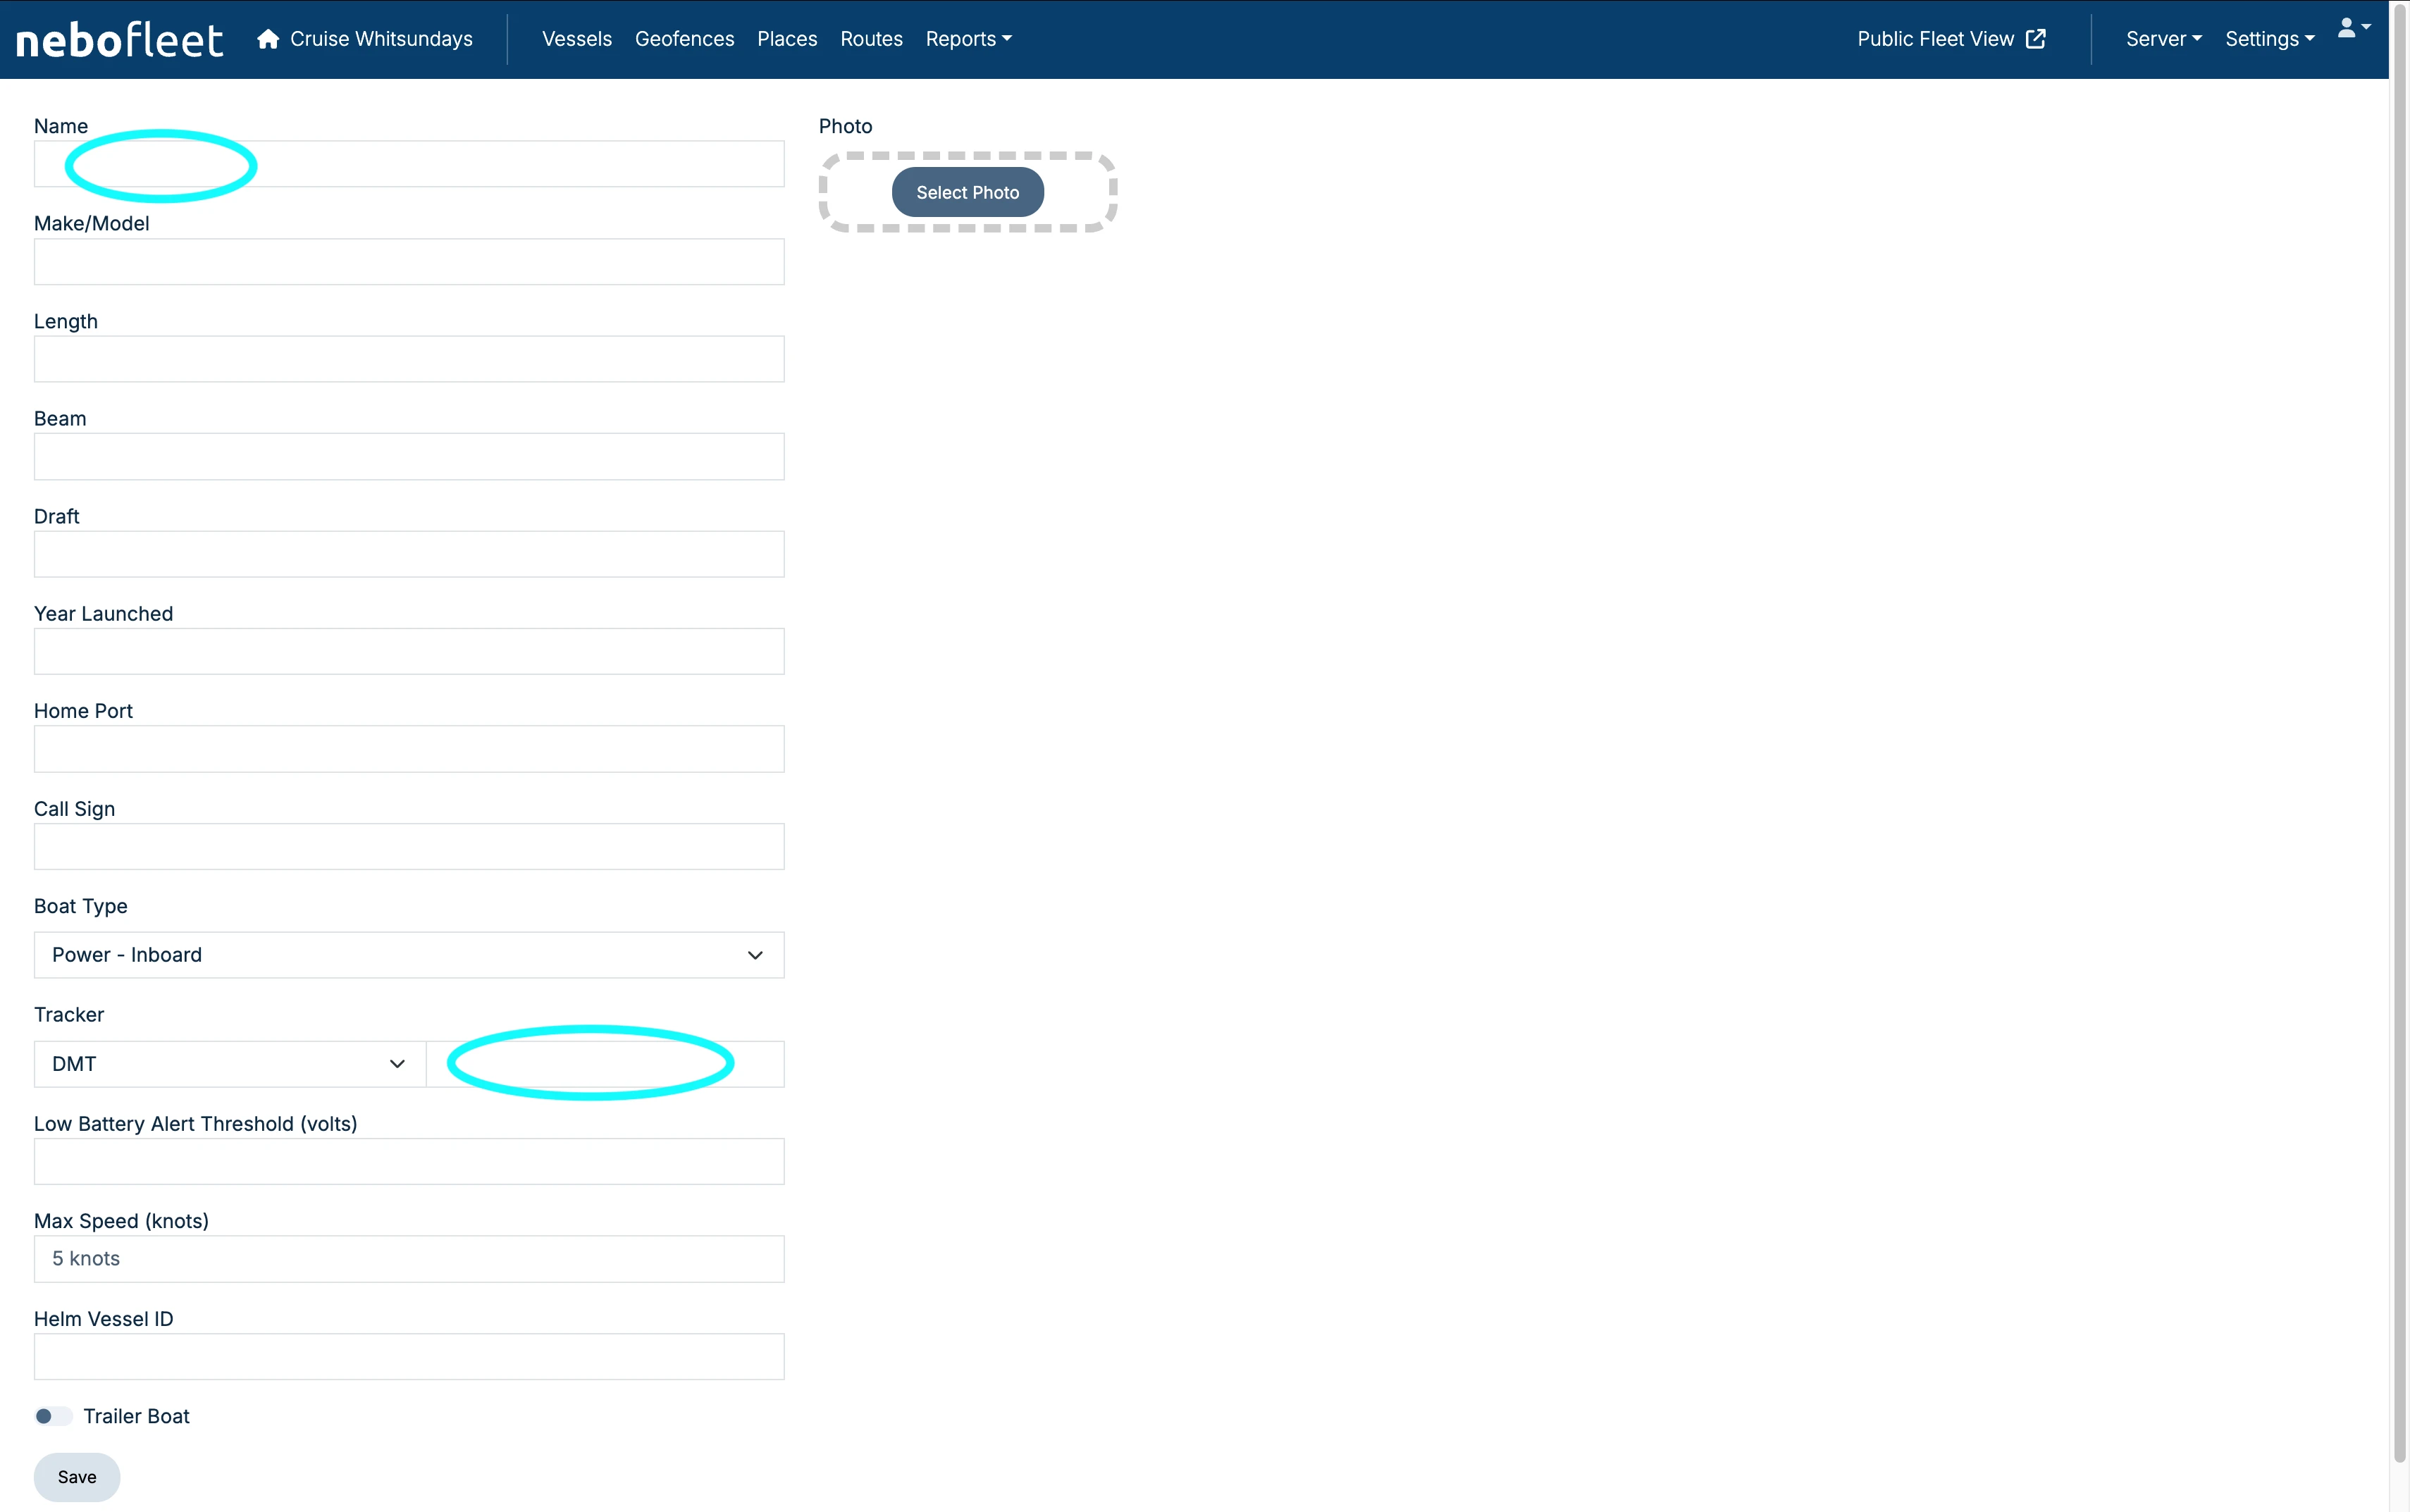Image resolution: width=2410 pixels, height=1512 pixels.
Task: Click the external link icon of Public Fleet View
Action: point(2036,39)
